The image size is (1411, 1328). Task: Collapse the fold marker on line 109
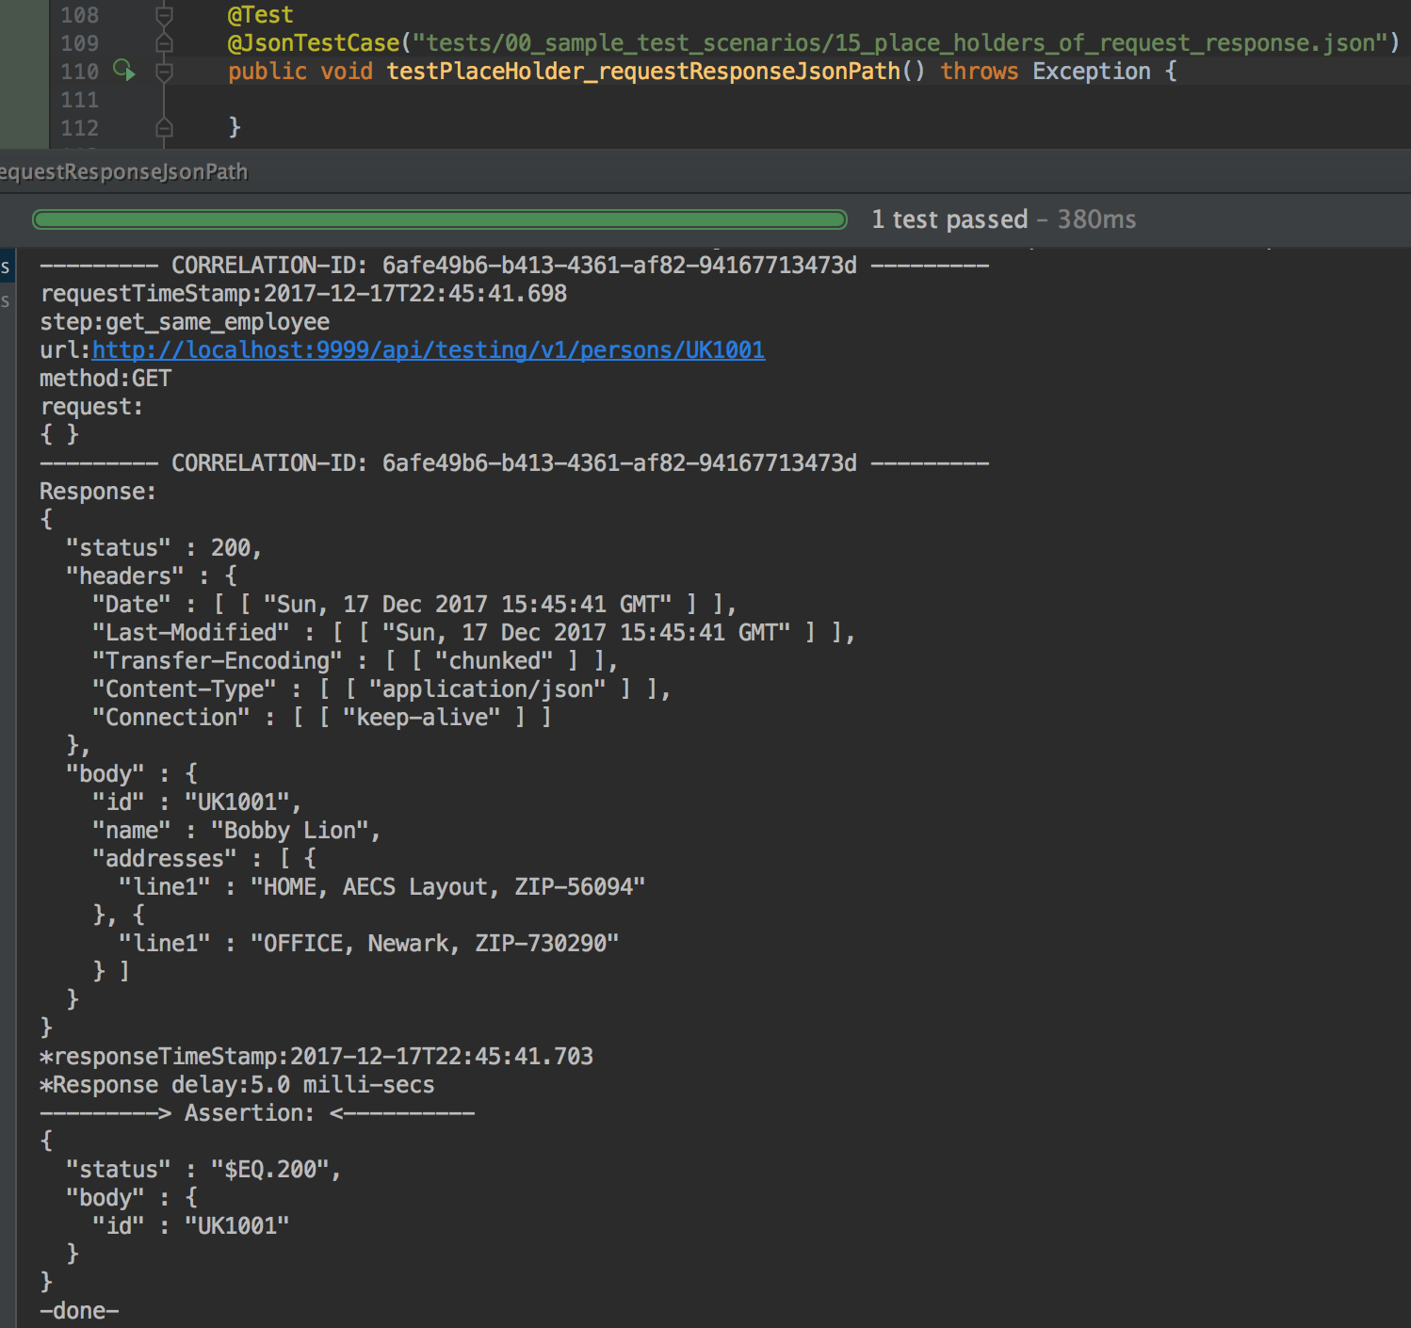coord(164,43)
